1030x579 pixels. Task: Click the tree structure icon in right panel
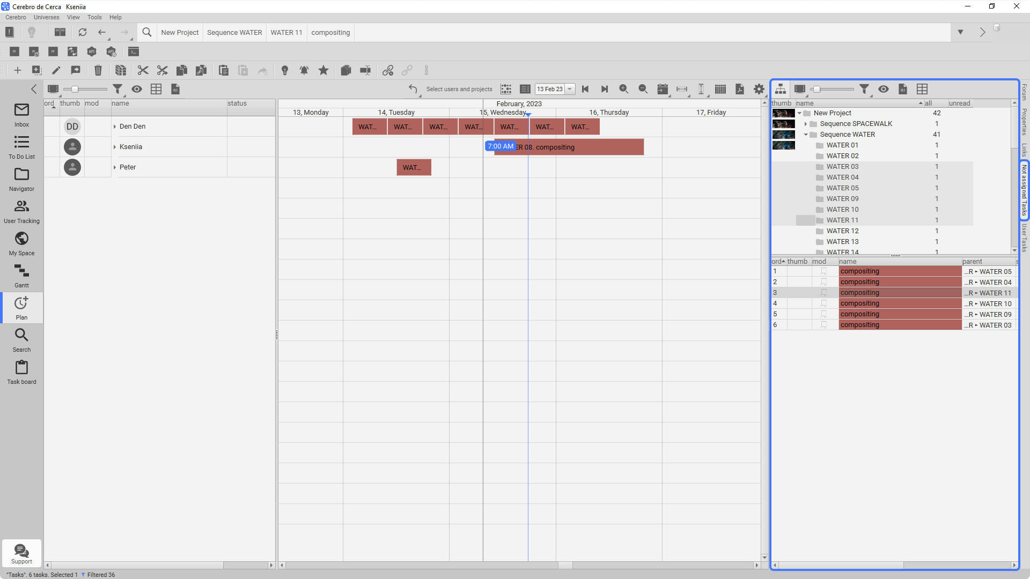tap(781, 89)
